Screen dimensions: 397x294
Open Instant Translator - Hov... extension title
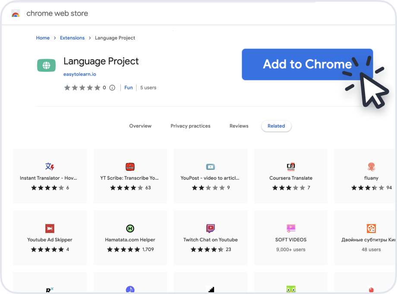(x=48, y=178)
